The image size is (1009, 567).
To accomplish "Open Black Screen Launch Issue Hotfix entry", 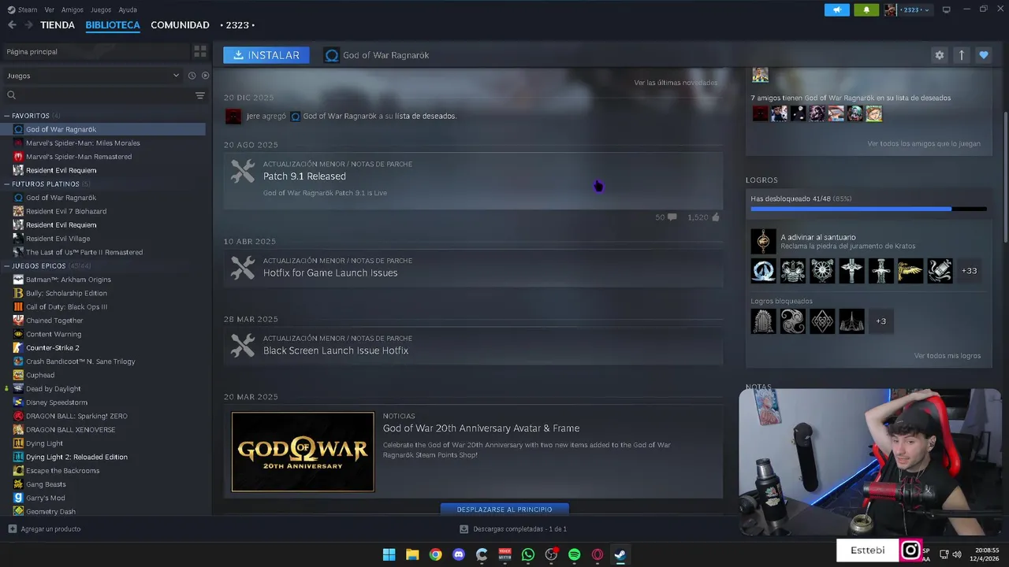I will [x=473, y=346].
